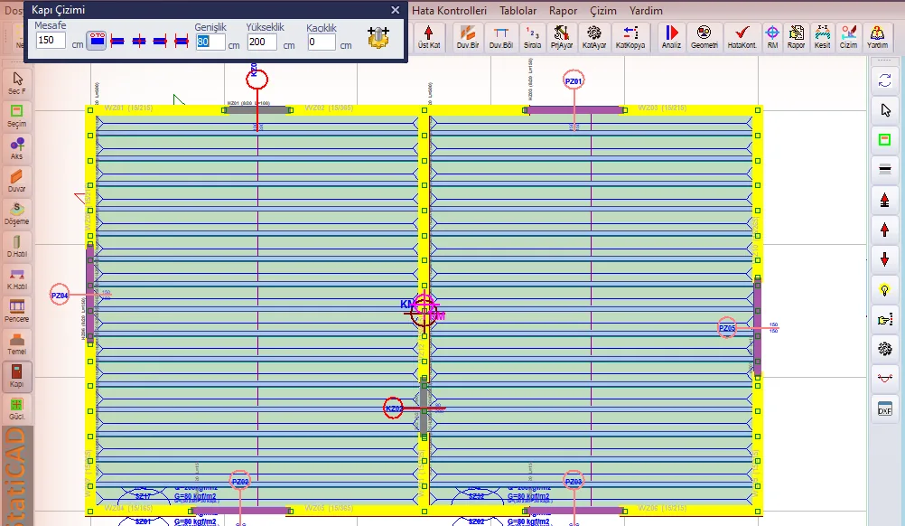Click the HataKont. red checkmark button

742,37
